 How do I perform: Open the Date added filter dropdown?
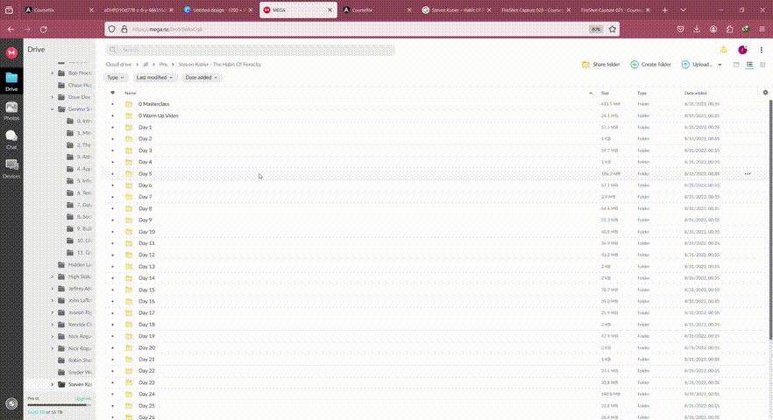(202, 77)
